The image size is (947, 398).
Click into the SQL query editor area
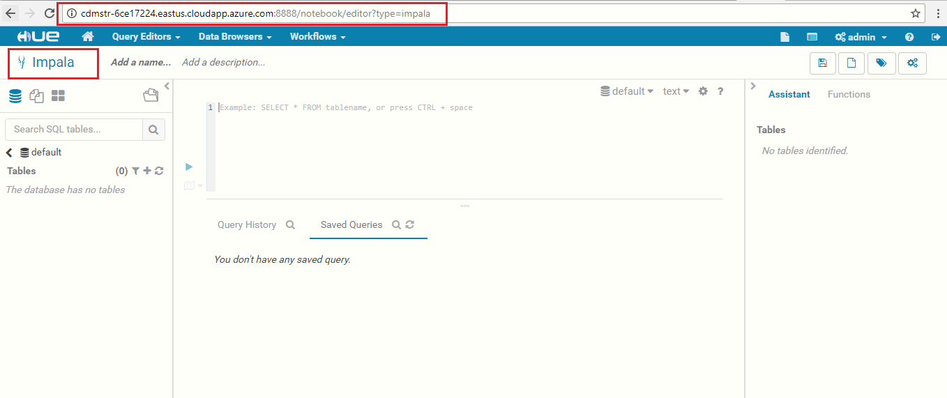(x=469, y=146)
